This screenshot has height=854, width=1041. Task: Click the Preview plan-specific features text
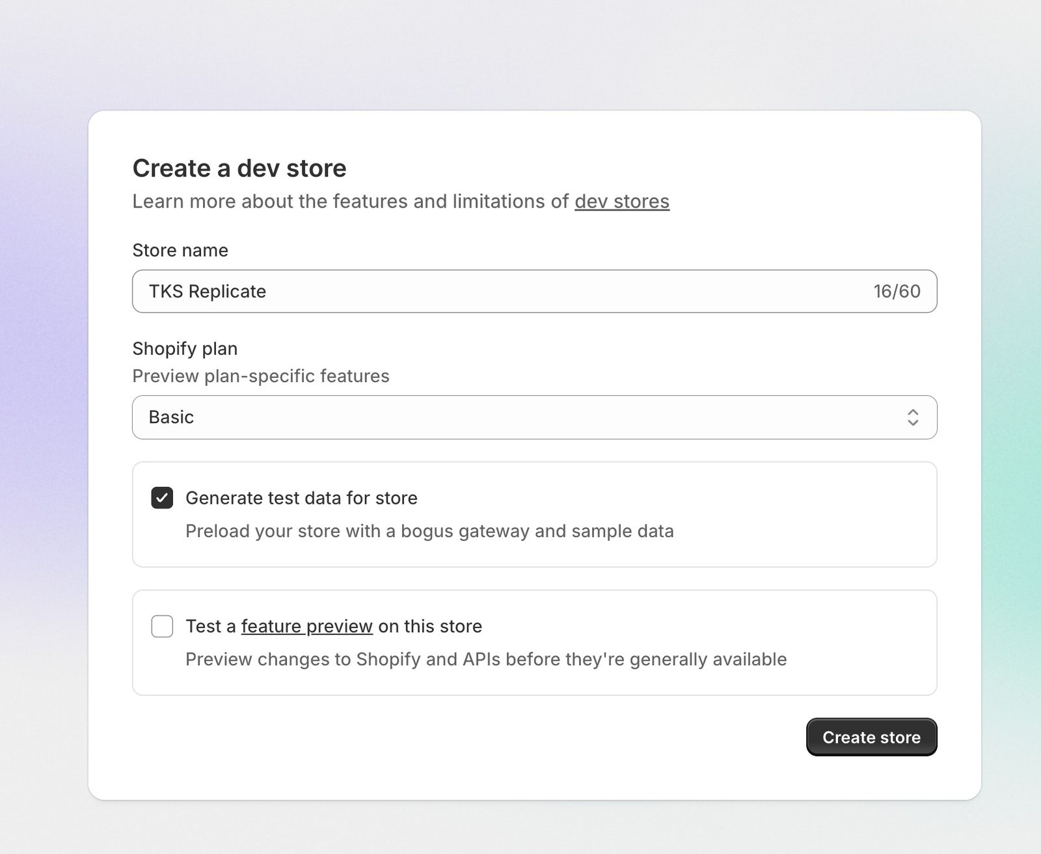pos(261,376)
